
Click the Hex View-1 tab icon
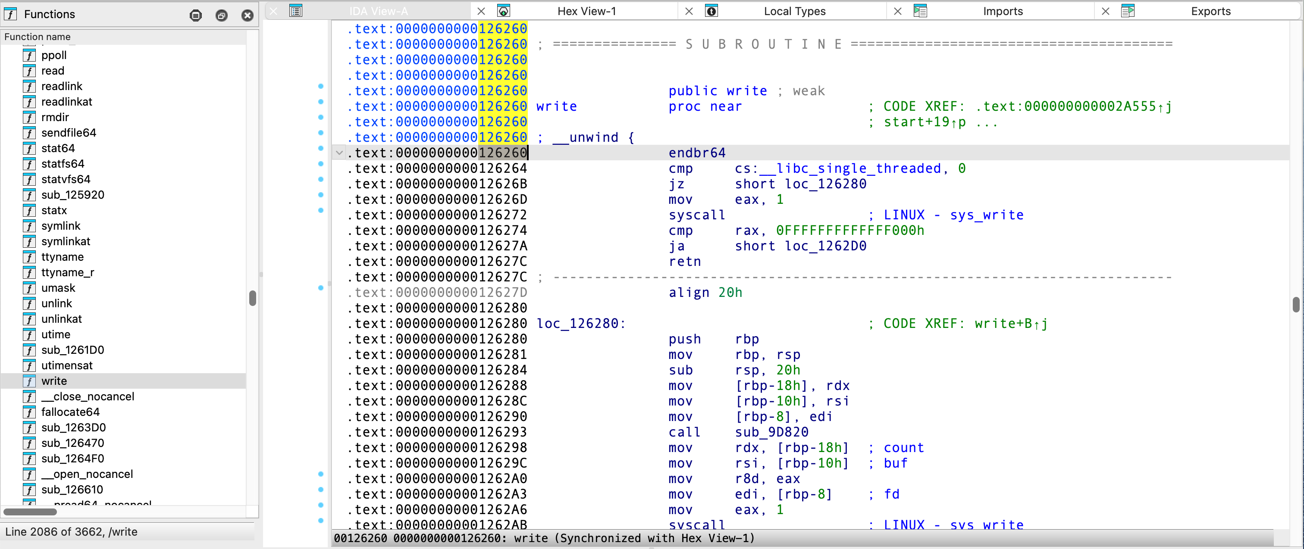click(x=503, y=11)
